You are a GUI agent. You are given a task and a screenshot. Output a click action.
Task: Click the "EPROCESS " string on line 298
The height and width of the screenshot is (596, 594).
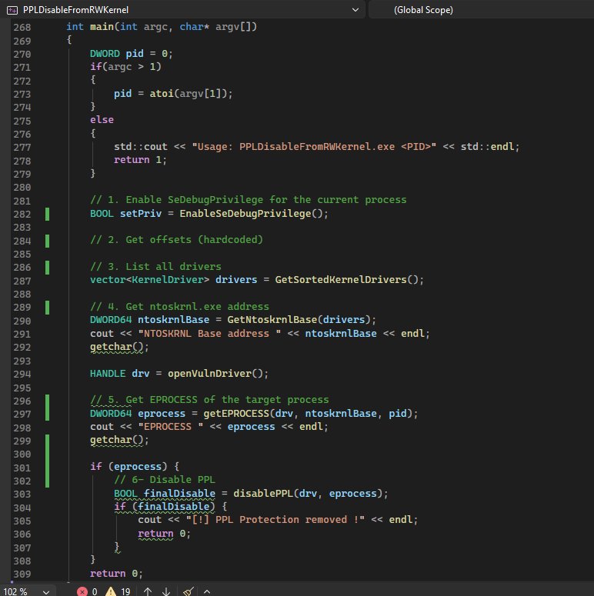pos(170,427)
